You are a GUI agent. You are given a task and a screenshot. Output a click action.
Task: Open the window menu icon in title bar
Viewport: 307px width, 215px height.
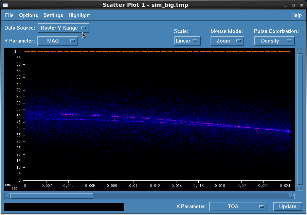5,5
